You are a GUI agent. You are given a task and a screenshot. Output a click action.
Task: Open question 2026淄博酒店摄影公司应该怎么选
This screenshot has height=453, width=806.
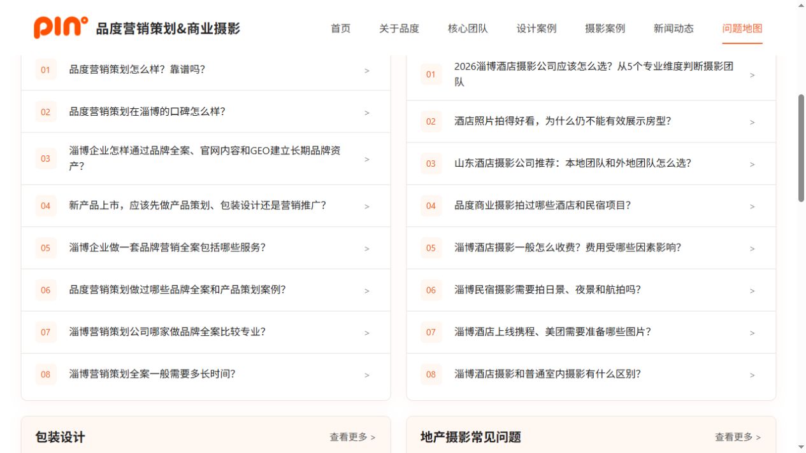pos(591,74)
